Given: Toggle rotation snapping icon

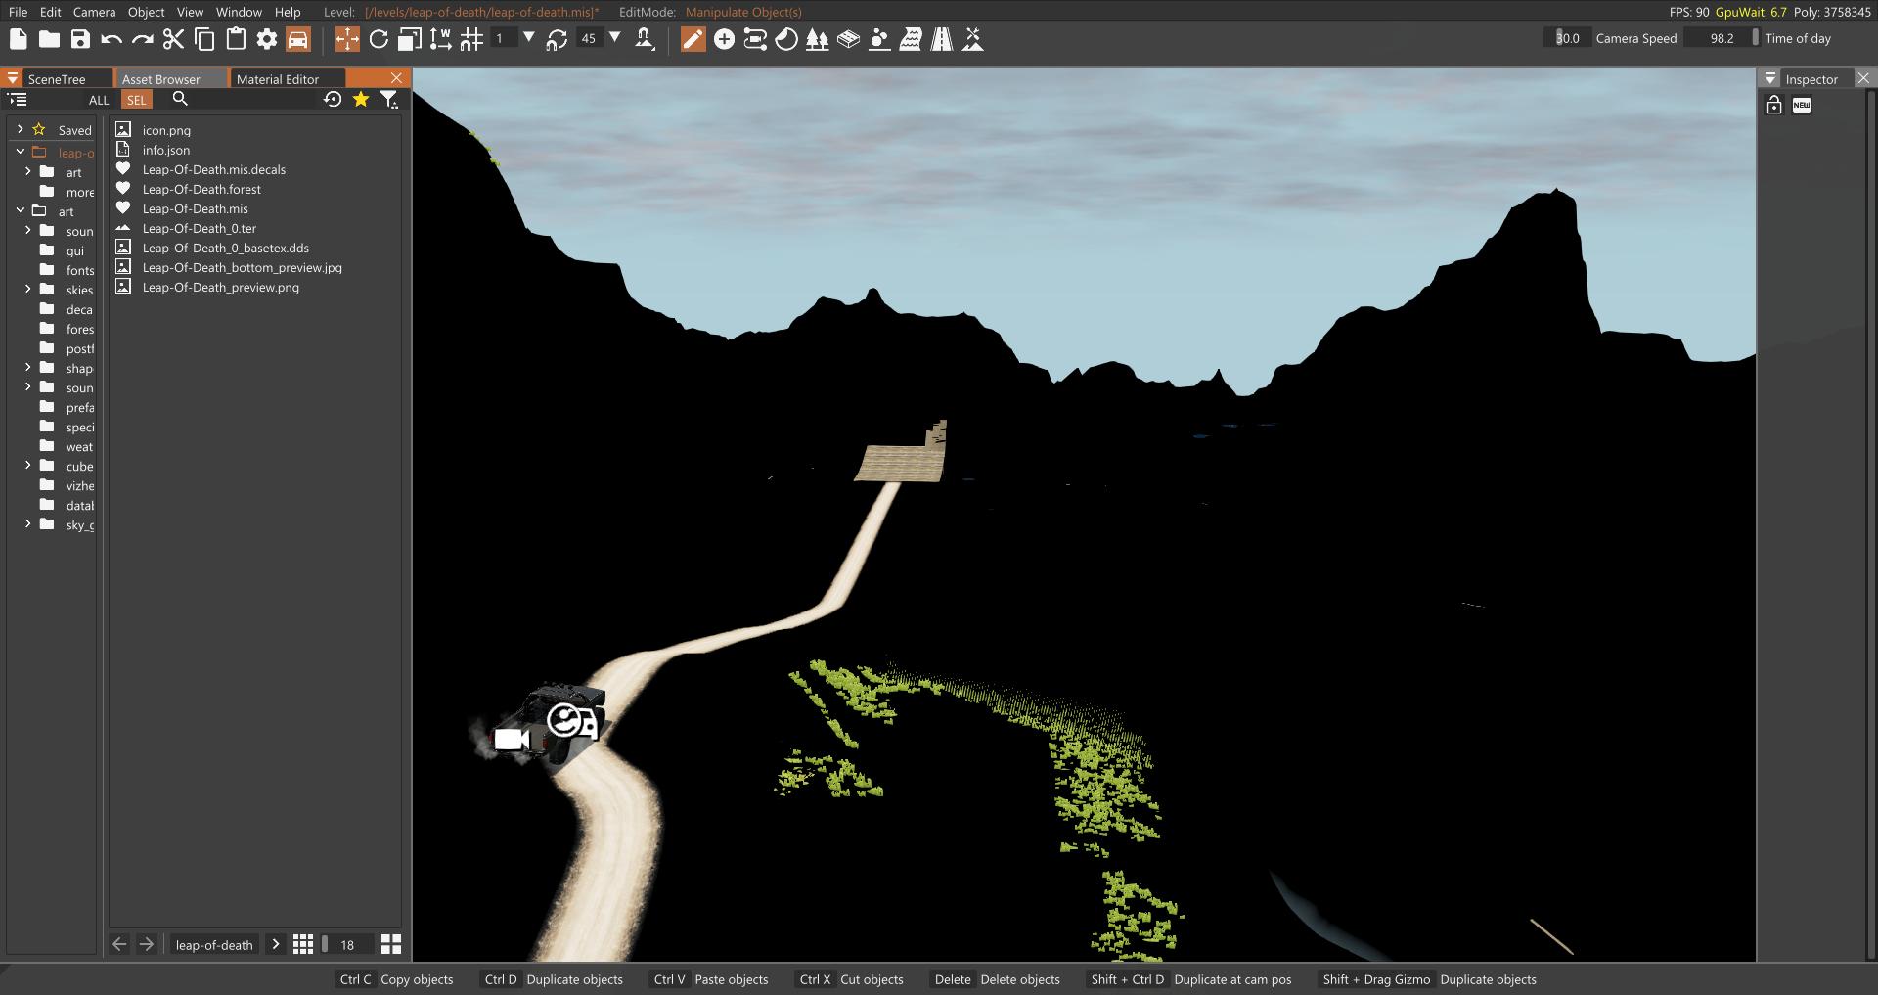Looking at the screenshot, I should pos(557,39).
